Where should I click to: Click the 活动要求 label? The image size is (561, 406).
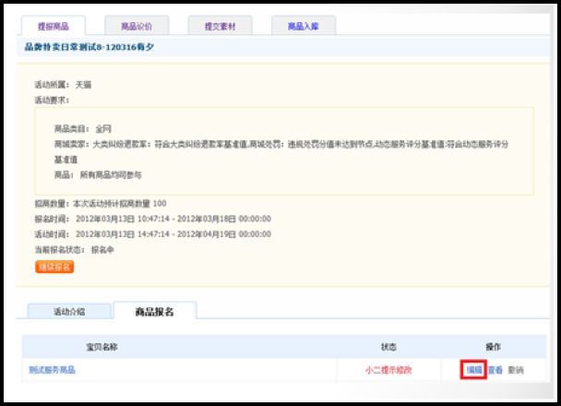click(x=52, y=101)
